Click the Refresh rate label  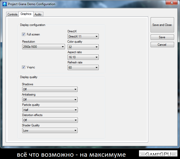pos(75,62)
